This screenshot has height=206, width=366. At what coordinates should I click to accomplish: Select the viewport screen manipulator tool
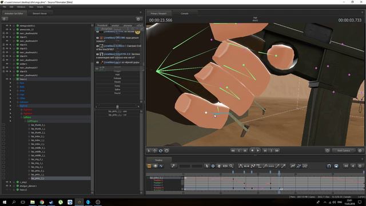[166, 150]
